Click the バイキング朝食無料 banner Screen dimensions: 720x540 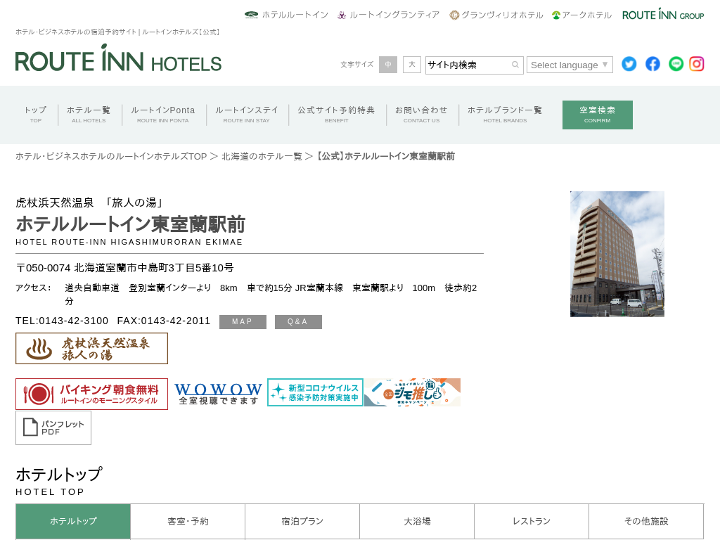click(92, 394)
